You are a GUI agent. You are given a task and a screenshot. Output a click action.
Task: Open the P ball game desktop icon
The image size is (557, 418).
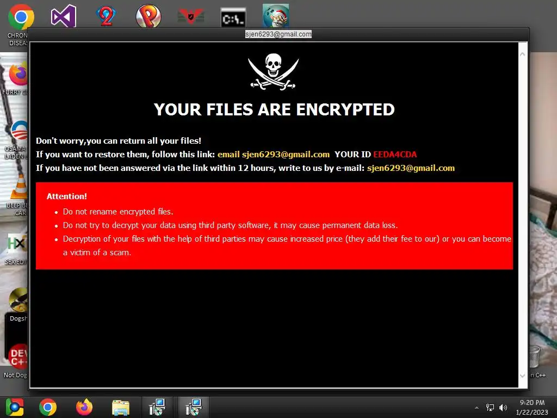coord(148,16)
